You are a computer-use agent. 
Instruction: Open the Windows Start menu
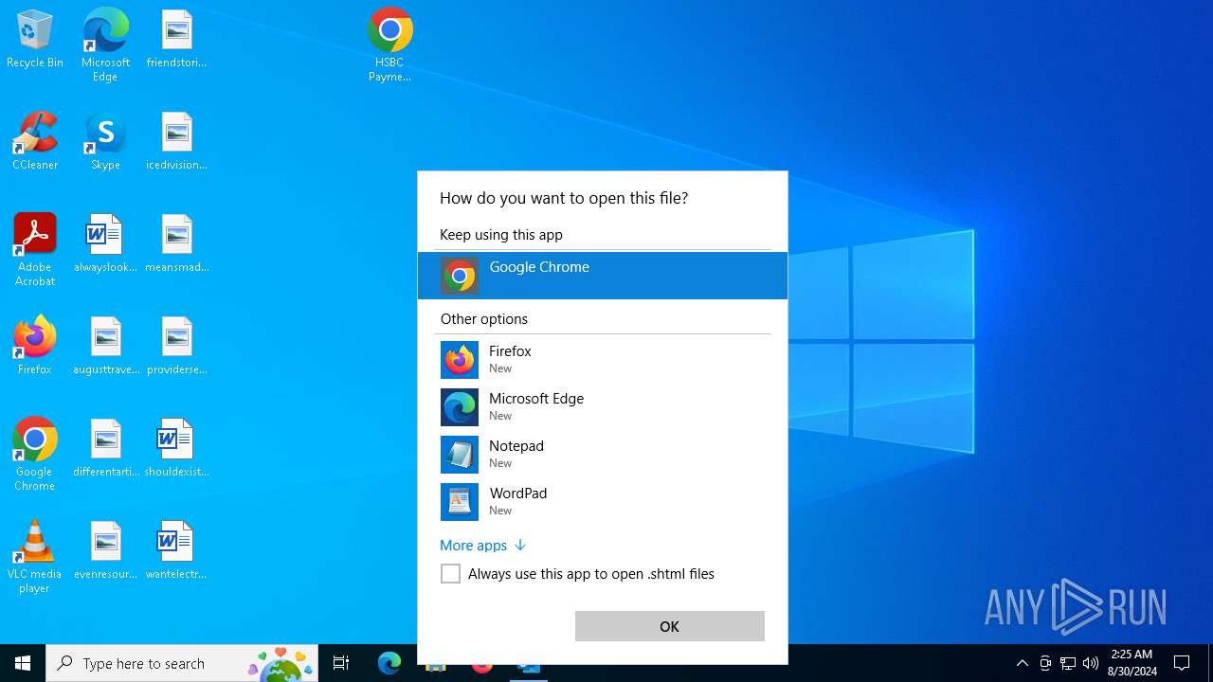pyautogui.click(x=23, y=663)
